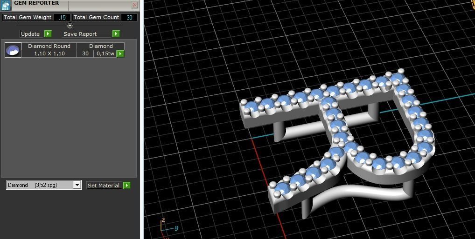
Task: Click the green arrow beside Update
Action: click(48, 34)
